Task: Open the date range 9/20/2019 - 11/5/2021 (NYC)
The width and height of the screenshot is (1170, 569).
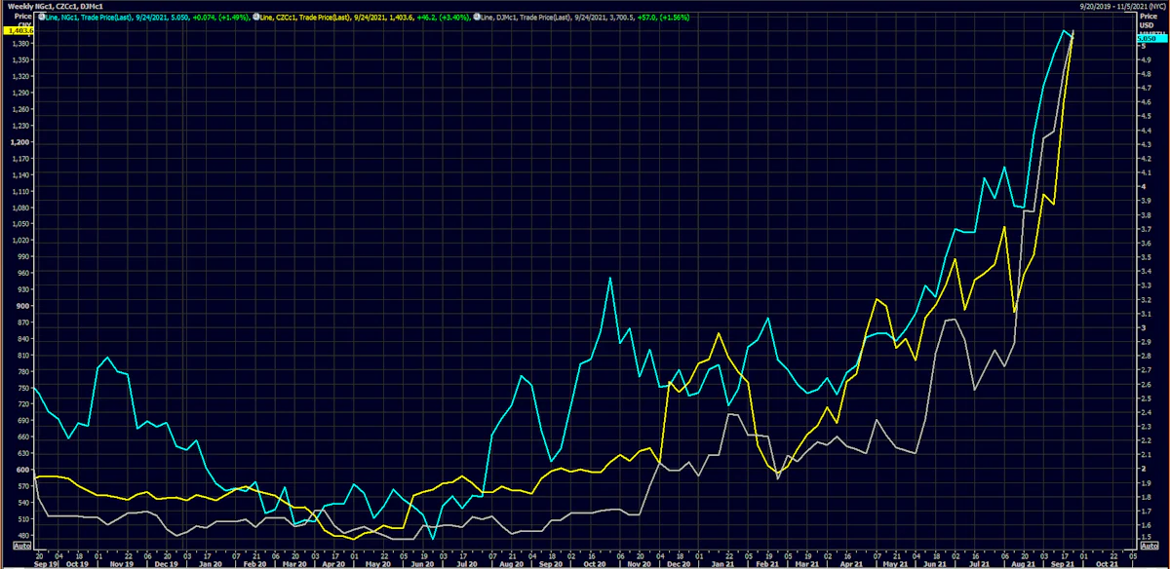Action: pyautogui.click(x=1122, y=6)
